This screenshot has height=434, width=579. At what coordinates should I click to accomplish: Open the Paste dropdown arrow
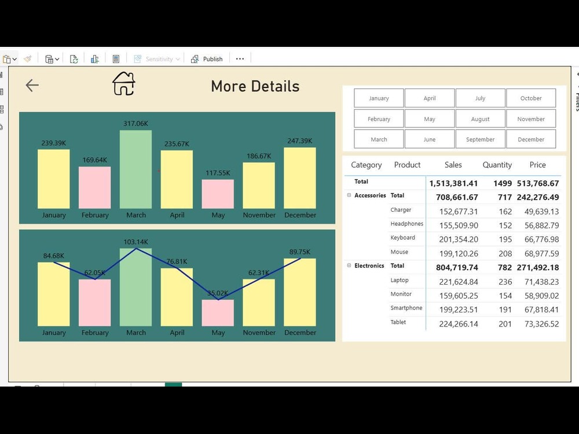coord(14,59)
